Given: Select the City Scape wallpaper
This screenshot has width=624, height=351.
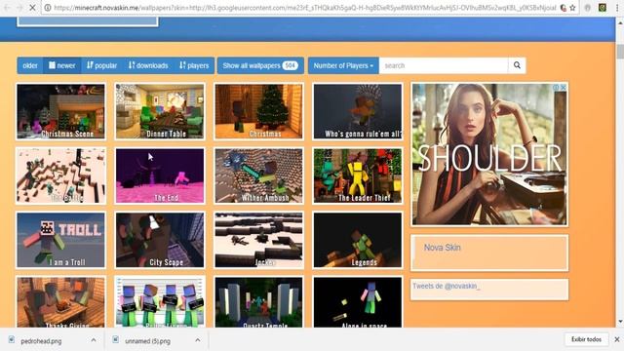Looking at the screenshot, I should (160, 240).
